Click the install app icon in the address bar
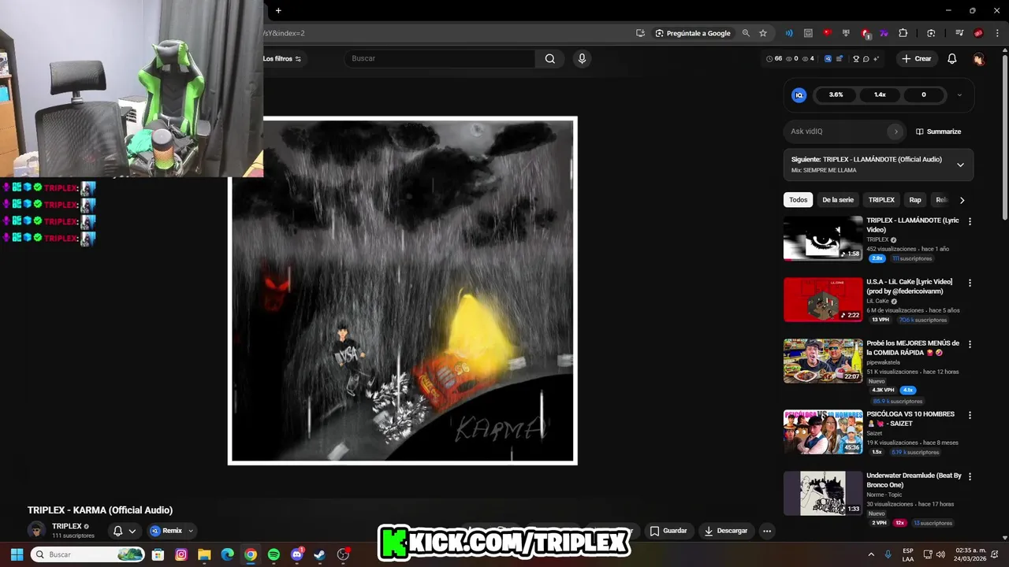The height and width of the screenshot is (567, 1009). click(641, 33)
